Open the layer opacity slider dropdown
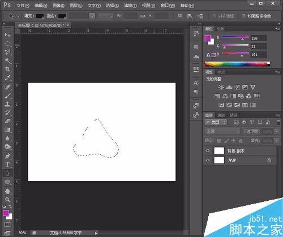This screenshot has width=283, height=237. 277,131
